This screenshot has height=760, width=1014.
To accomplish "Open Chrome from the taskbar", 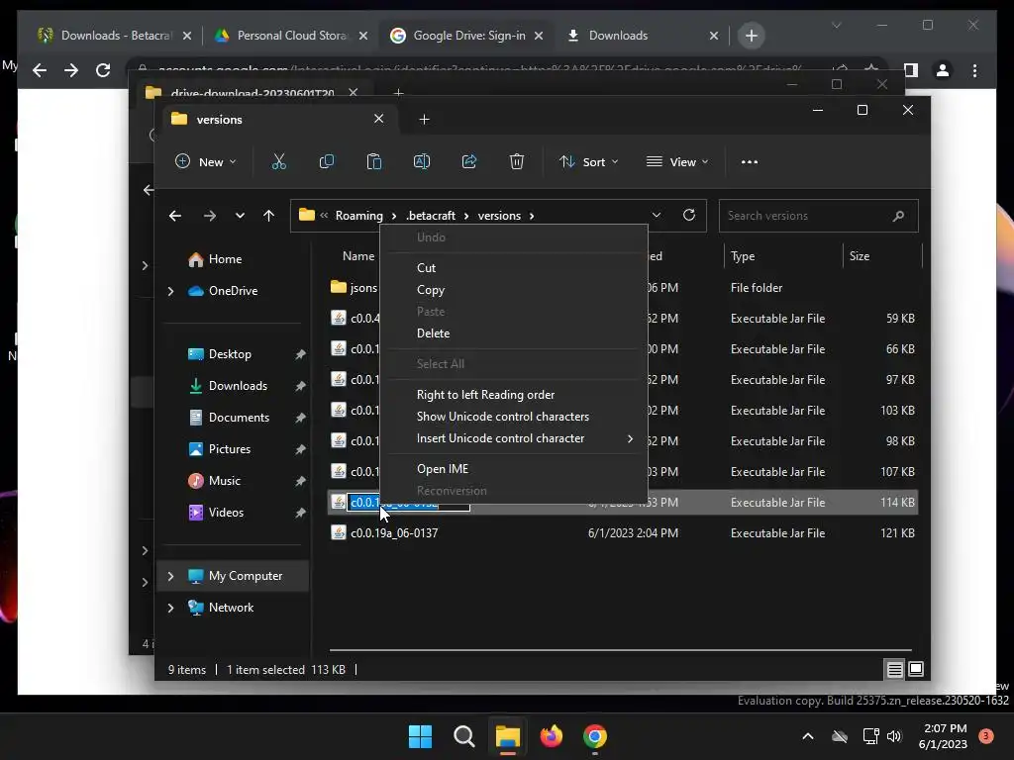I will click(x=595, y=736).
